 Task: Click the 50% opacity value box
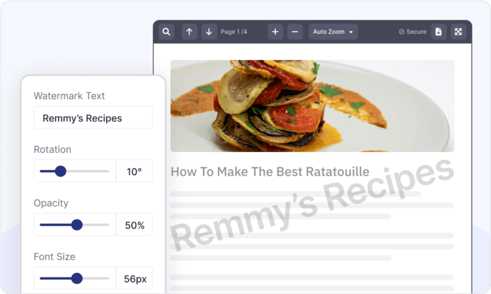tap(134, 224)
